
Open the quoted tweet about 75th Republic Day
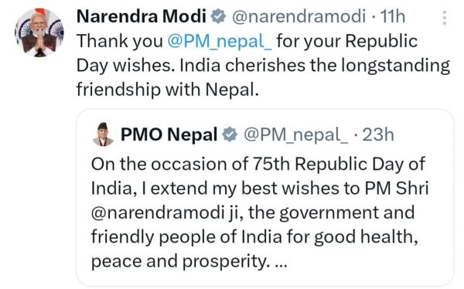[264, 198]
